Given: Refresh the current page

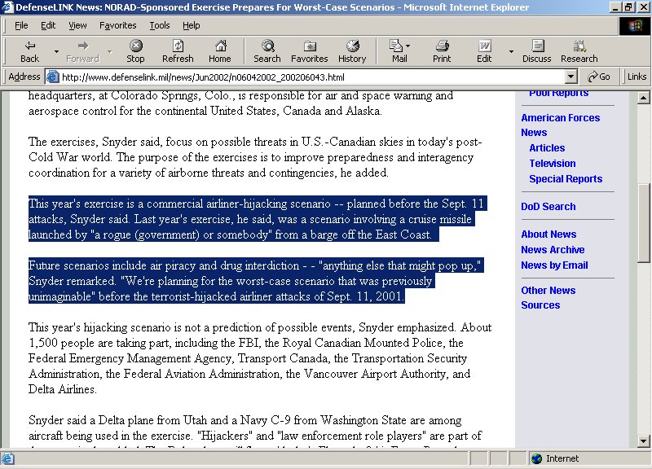Looking at the screenshot, I should point(178,51).
